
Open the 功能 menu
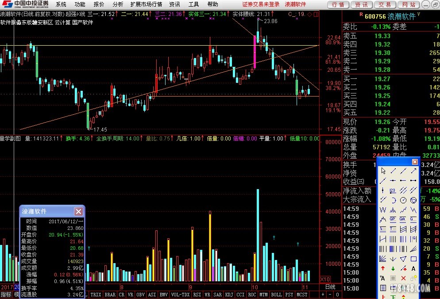coord(80,4)
